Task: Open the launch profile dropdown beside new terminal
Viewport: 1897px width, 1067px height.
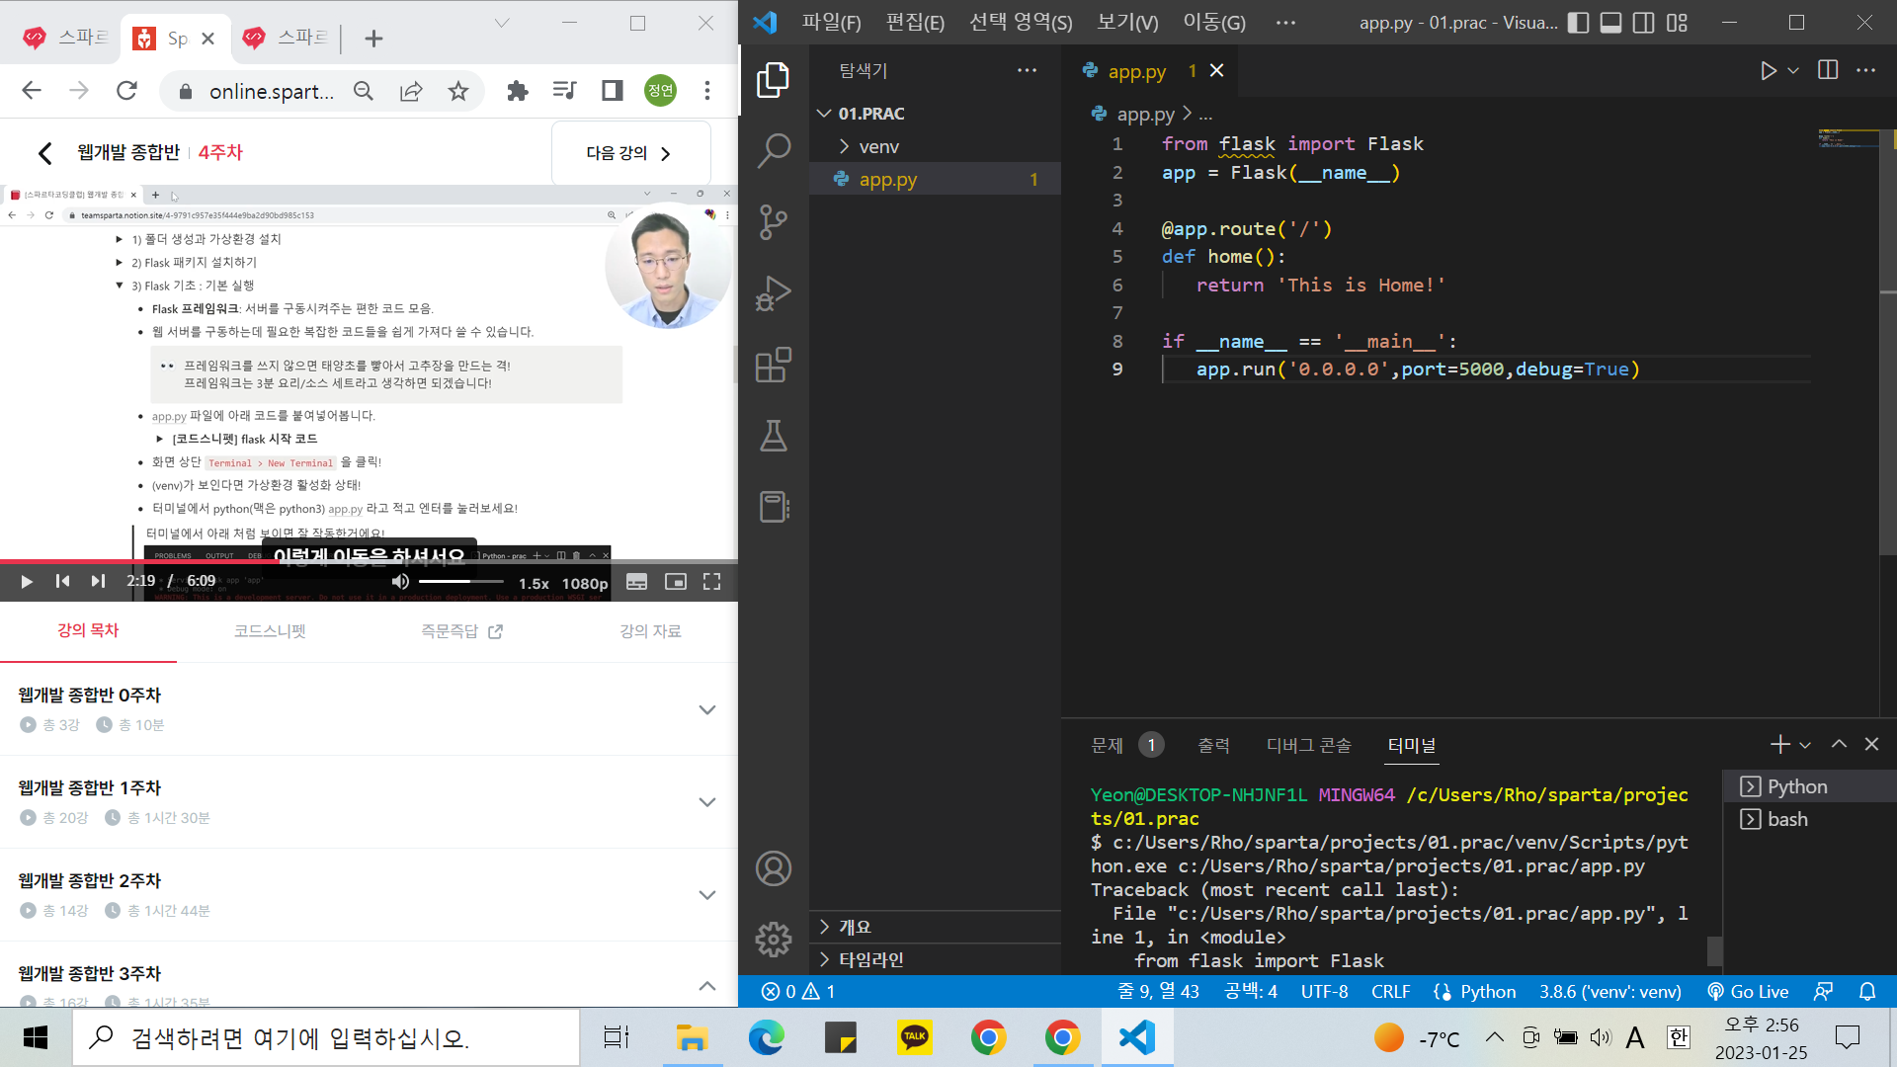Action: click(x=1805, y=745)
